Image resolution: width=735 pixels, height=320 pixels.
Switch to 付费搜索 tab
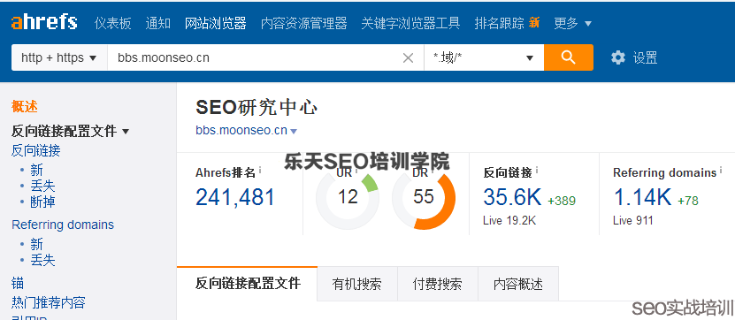[x=438, y=284]
